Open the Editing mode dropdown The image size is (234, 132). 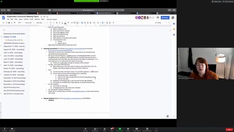(x=161, y=23)
